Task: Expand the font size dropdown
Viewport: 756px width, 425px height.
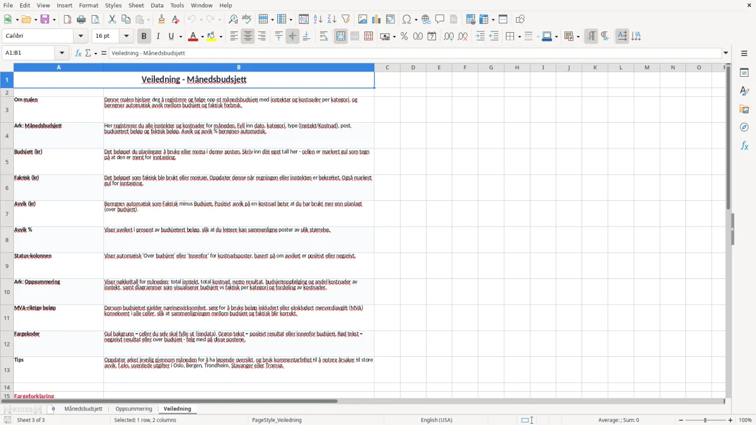Action: [x=127, y=37]
